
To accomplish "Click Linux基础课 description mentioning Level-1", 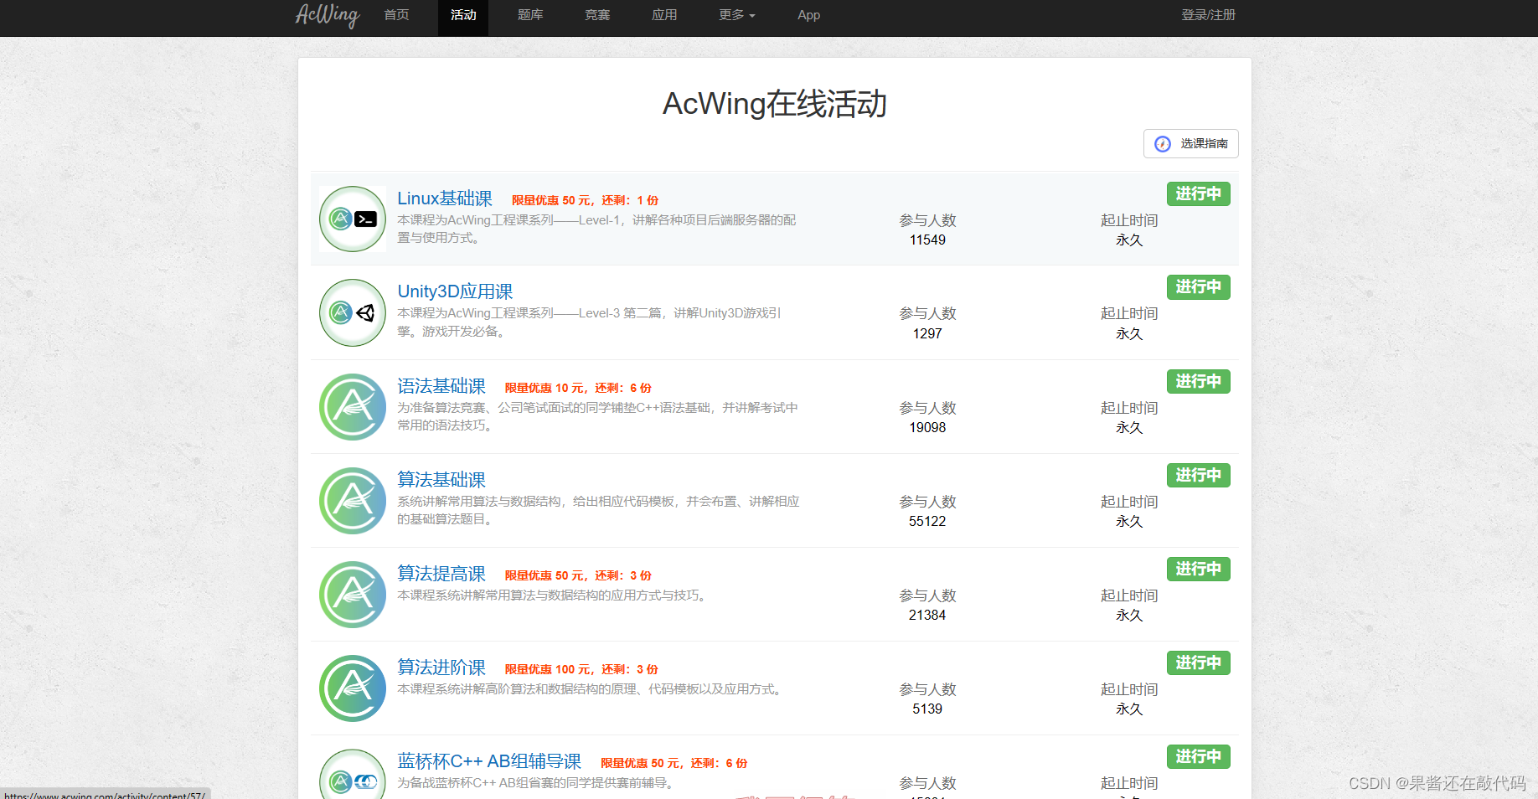I will click(x=596, y=229).
